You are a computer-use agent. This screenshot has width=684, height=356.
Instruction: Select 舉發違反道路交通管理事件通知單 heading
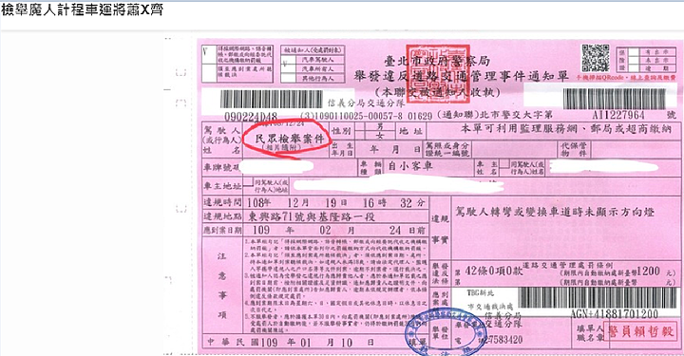(x=461, y=77)
